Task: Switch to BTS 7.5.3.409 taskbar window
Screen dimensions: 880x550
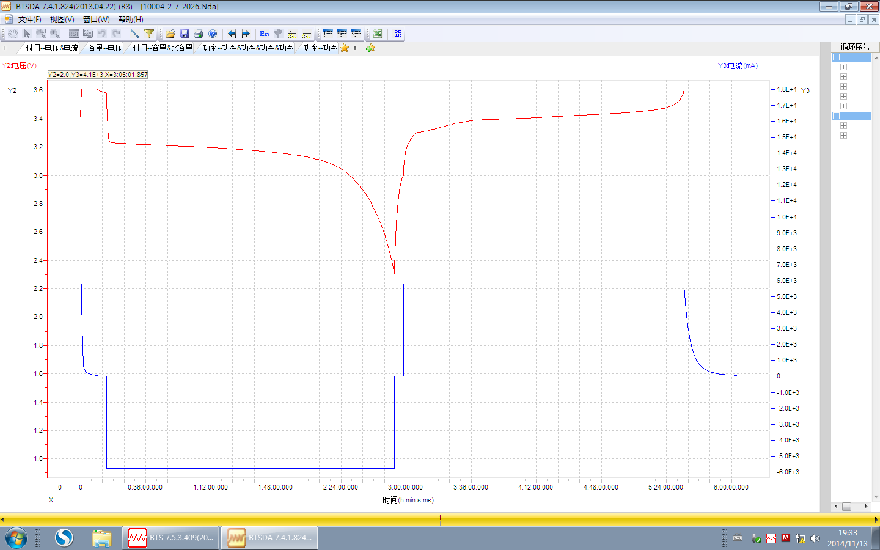Action: tap(170, 538)
